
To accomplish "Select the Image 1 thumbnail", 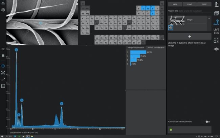I will (177, 20).
